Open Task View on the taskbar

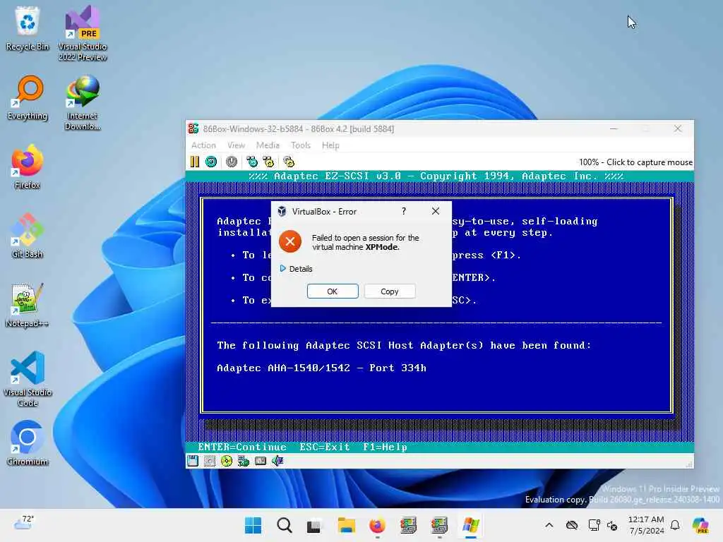[314, 525]
